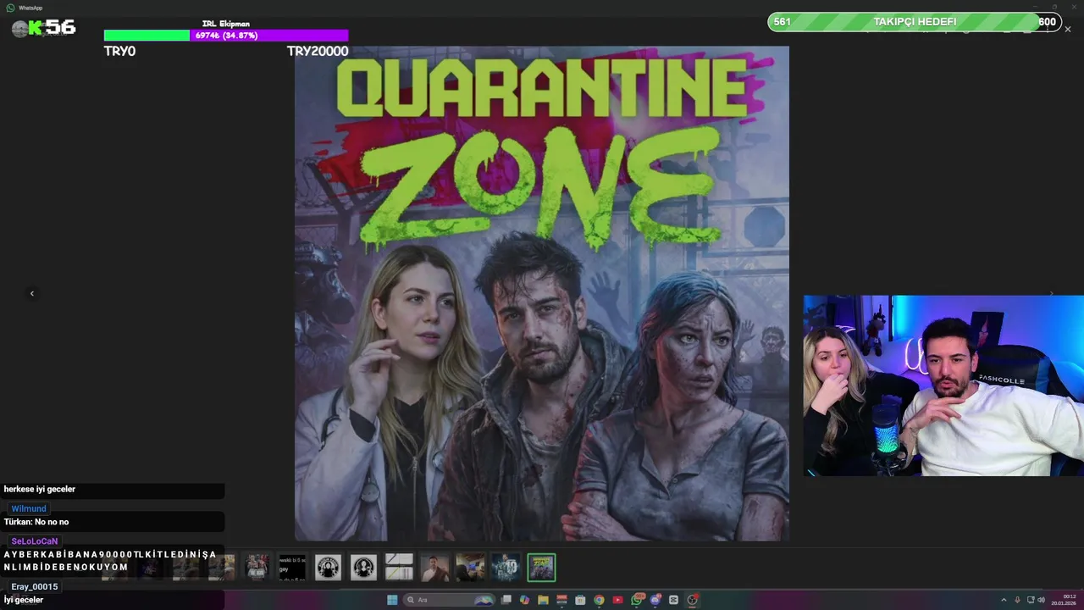Click the taskbar search box Ara
Image resolution: width=1084 pixels, height=610 pixels.
point(450,600)
